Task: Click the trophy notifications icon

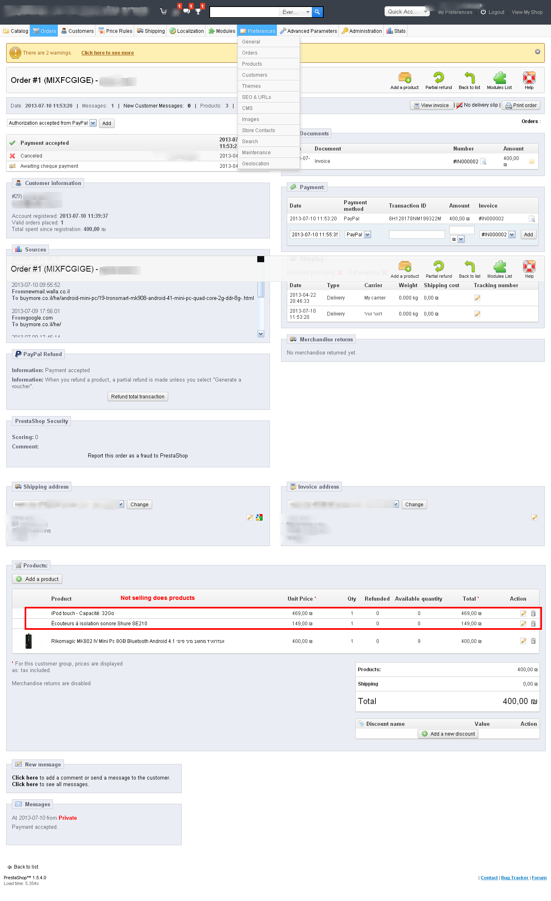Action: [x=198, y=11]
